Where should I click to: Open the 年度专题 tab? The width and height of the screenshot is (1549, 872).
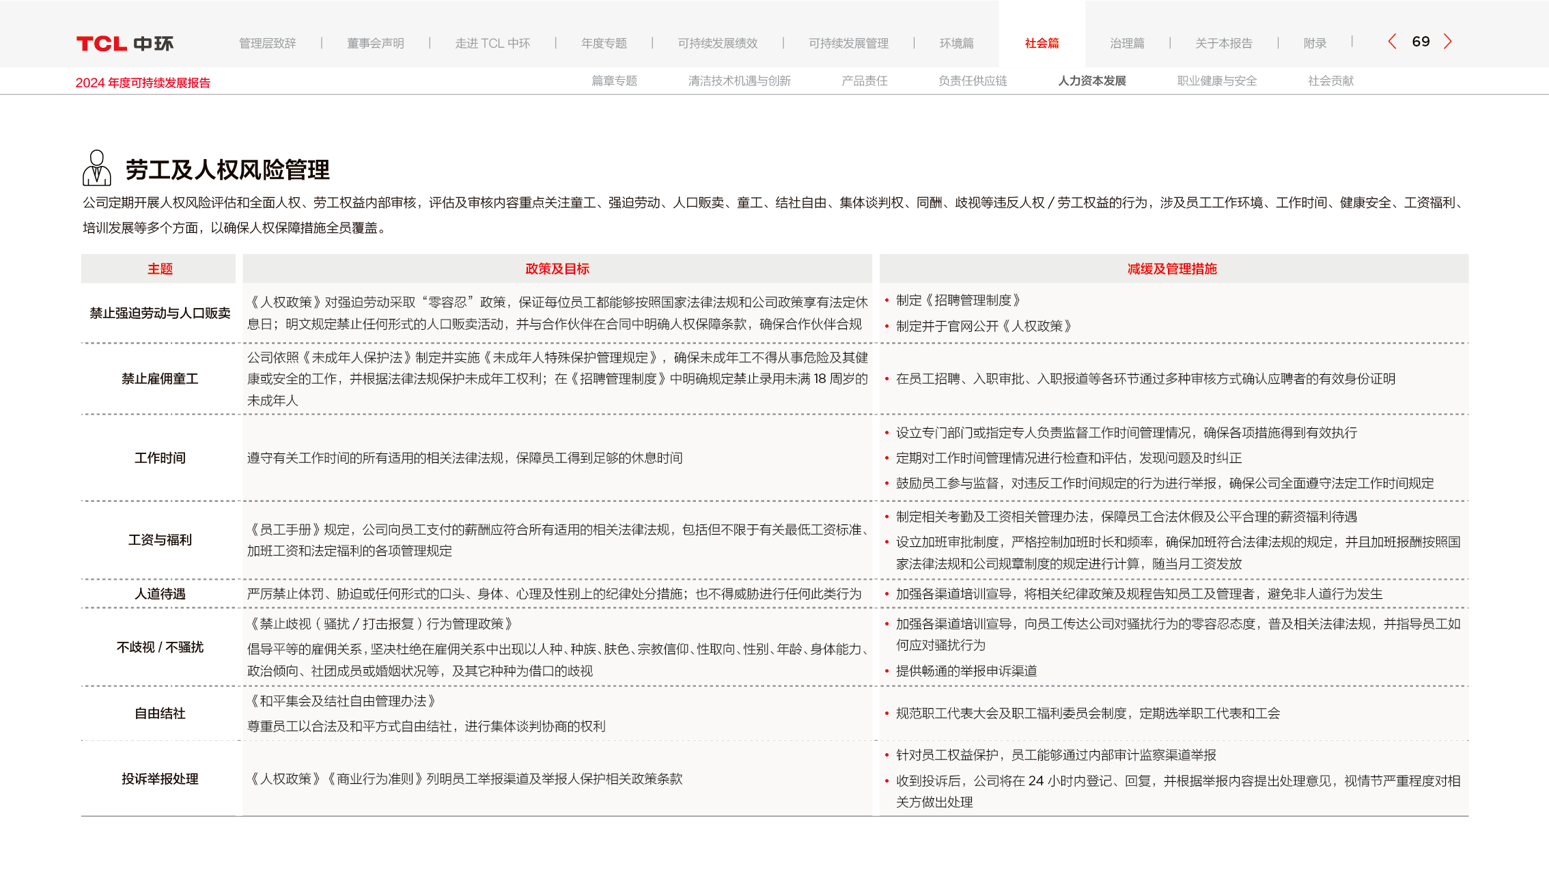pyautogui.click(x=604, y=44)
